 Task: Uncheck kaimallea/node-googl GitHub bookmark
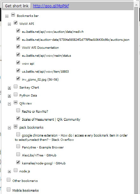coord(18,162)
